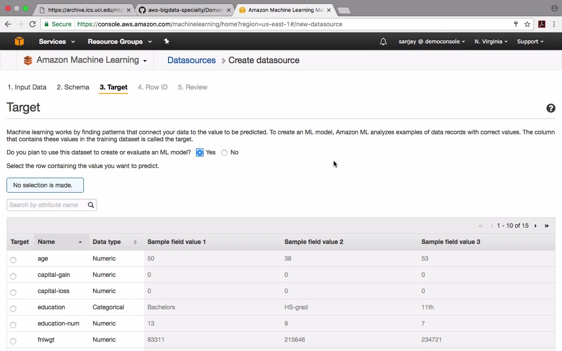This screenshot has width=562, height=351.
Task: Open the N. Virginia region dropdown
Action: 491,42
